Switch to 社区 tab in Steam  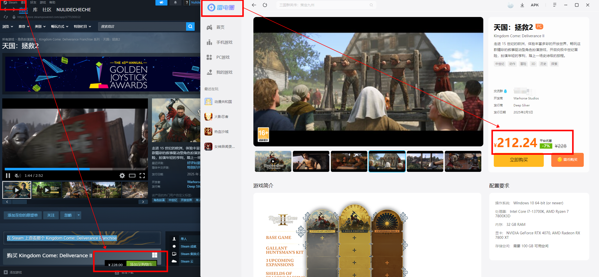point(47,10)
